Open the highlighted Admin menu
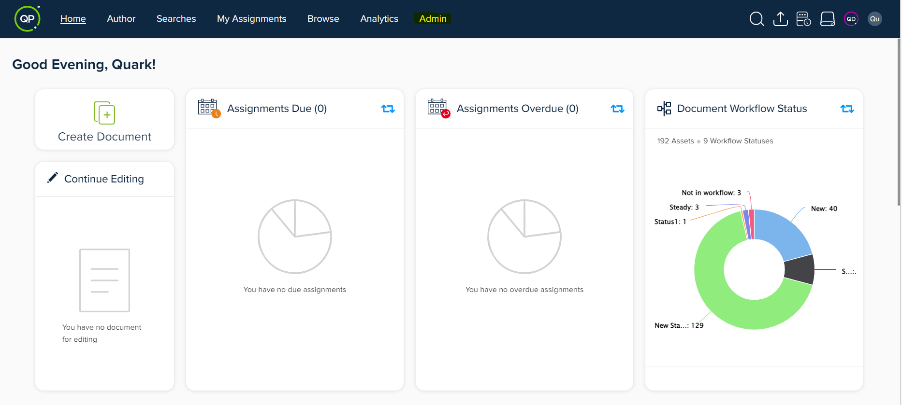 tap(433, 18)
